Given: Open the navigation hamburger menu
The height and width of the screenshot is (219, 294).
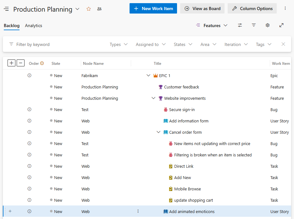Looking at the screenshot, I should [x=6, y=9].
